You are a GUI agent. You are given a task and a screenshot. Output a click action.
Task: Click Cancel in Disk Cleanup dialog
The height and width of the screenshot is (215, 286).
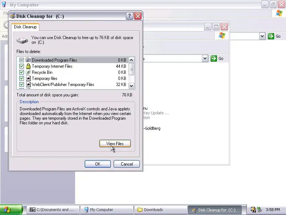point(127,164)
